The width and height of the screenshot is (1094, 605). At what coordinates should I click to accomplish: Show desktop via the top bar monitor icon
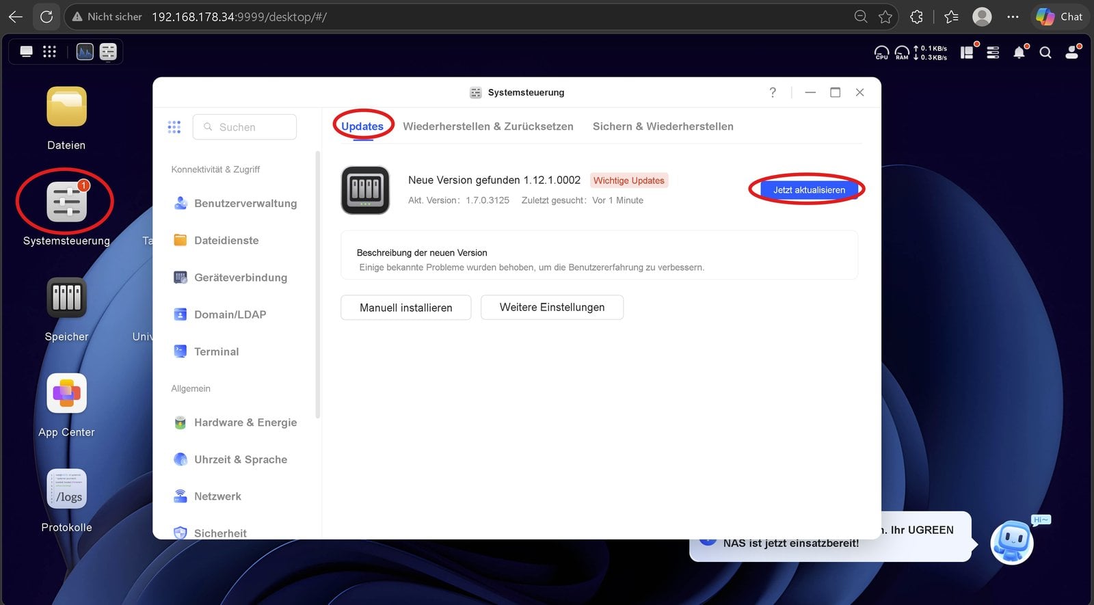pos(27,51)
